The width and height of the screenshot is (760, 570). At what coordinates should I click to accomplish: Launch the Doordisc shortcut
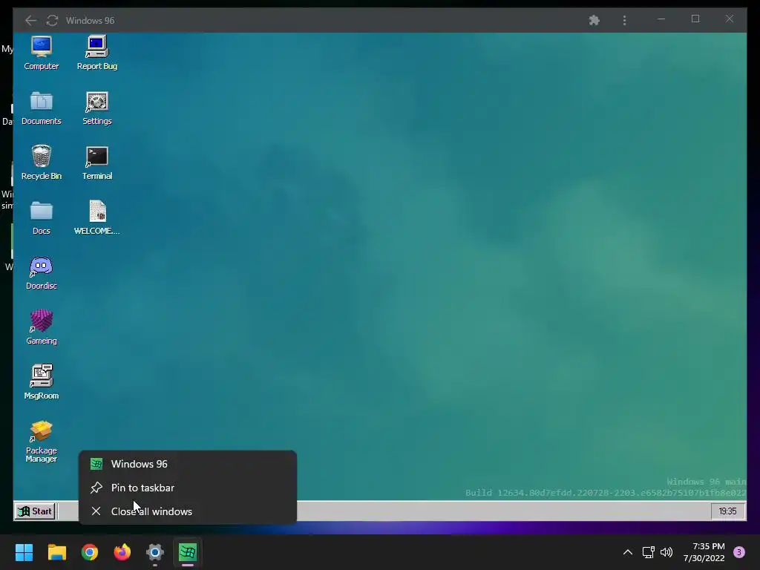click(42, 273)
